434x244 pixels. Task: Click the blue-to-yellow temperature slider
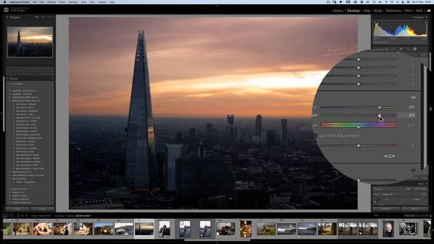(358, 107)
